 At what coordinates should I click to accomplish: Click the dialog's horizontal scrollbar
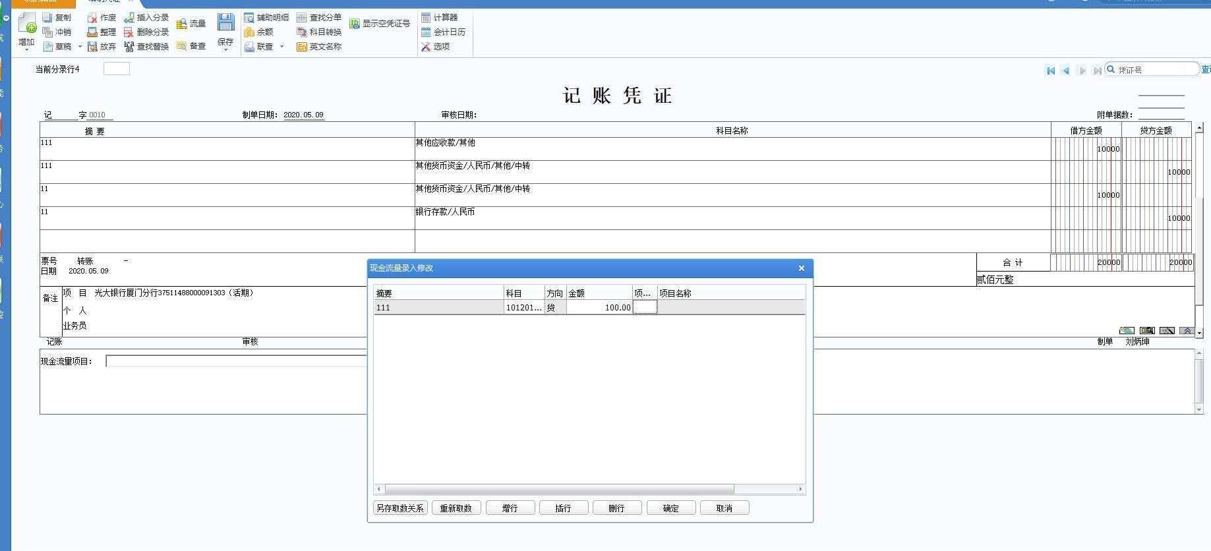pyautogui.click(x=559, y=489)
